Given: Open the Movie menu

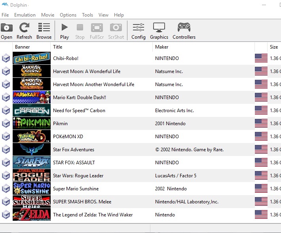Looking at the screenshot, I should point(48,15).
